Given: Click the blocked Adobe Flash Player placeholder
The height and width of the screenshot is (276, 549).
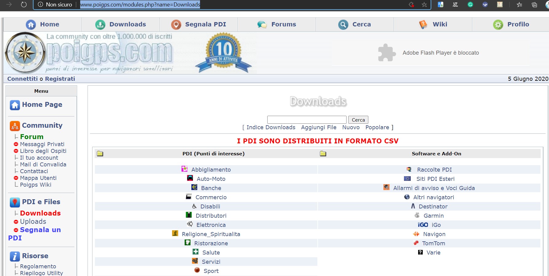Looking at the screenshot, I should (430, 53).
